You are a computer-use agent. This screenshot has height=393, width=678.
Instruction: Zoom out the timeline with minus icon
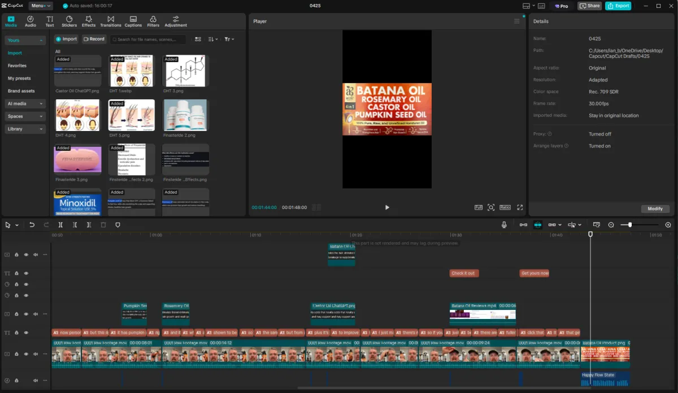click(611, 225)
